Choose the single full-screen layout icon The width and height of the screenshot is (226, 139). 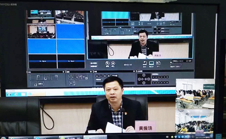coord(33,77)
